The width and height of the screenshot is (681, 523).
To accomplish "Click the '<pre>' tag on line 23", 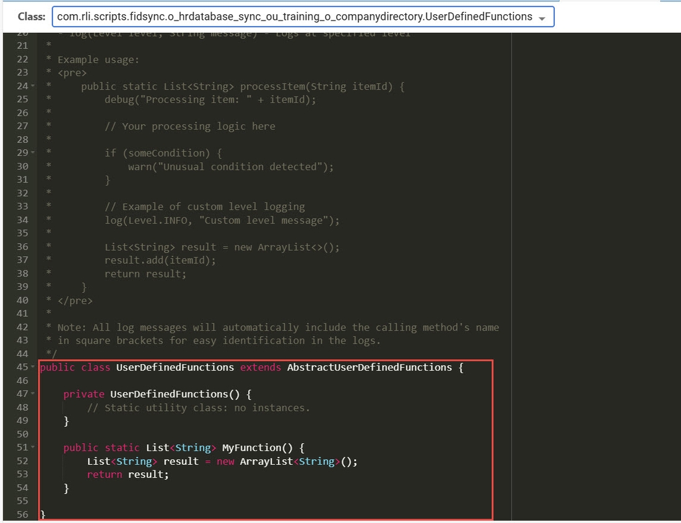I will tap(72, 73).
